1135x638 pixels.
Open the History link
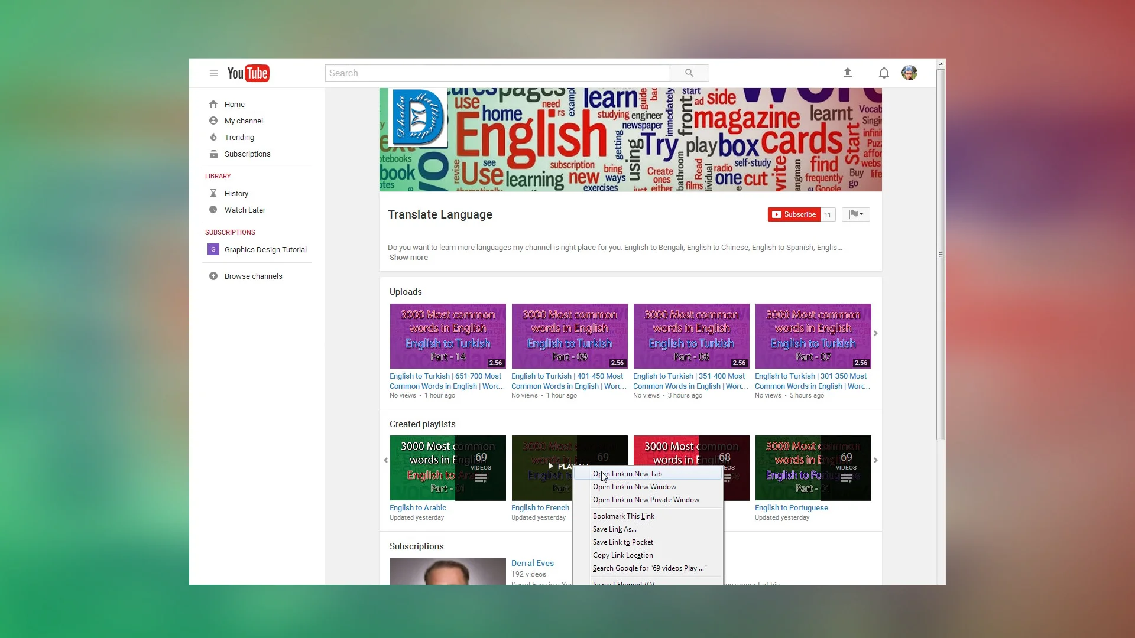236,193
